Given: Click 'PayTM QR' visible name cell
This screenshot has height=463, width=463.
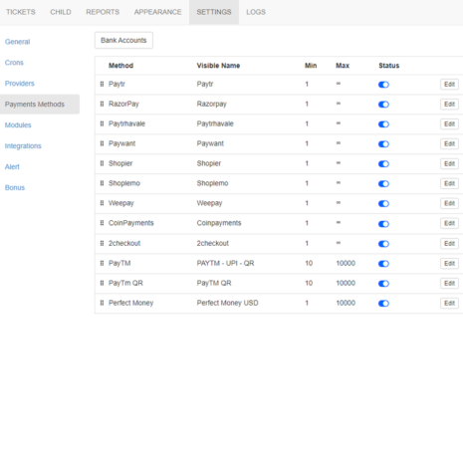Looking at the screenshot, I should pyautogui.click(x=214, y=283).
